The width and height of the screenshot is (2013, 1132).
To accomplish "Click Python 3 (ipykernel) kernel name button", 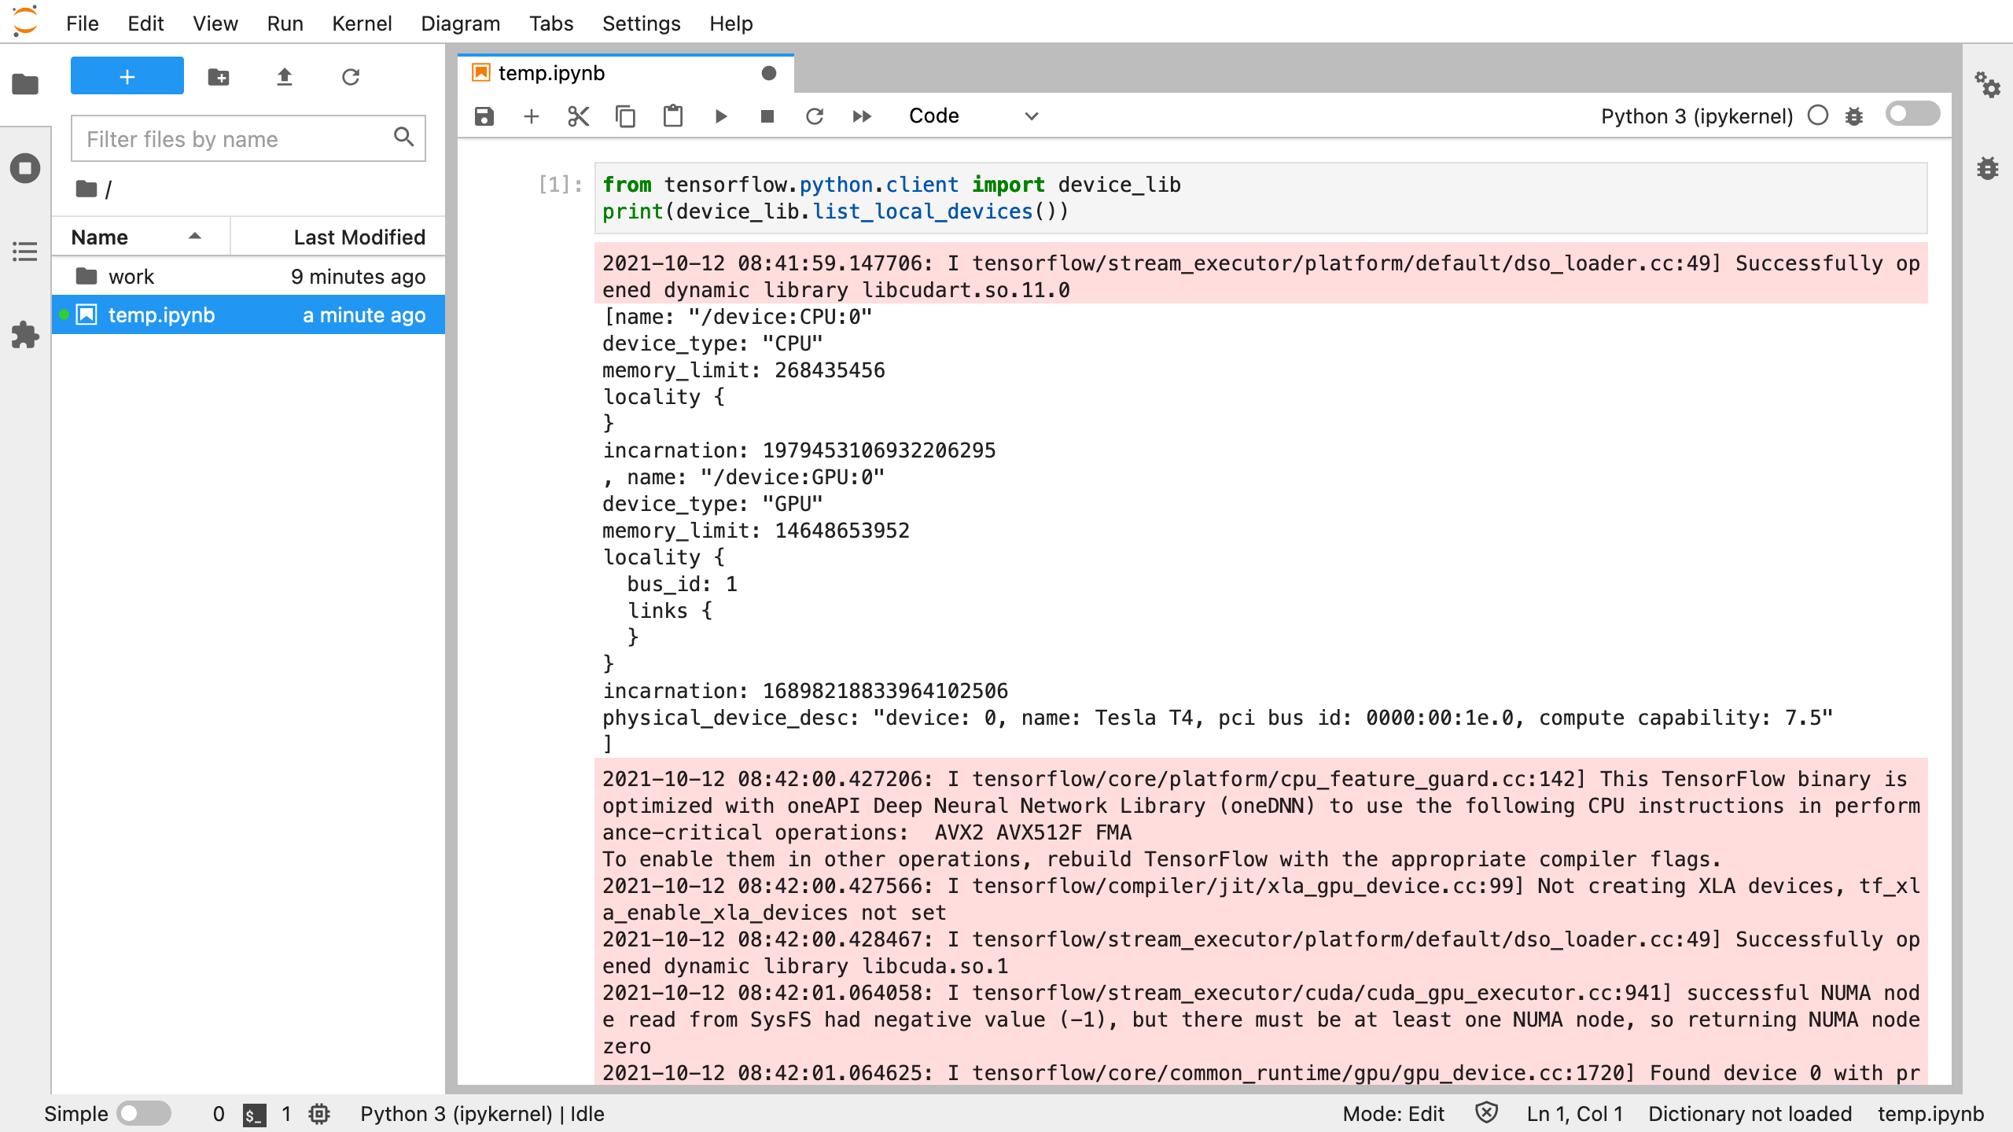I will (x=1697, y=116).
